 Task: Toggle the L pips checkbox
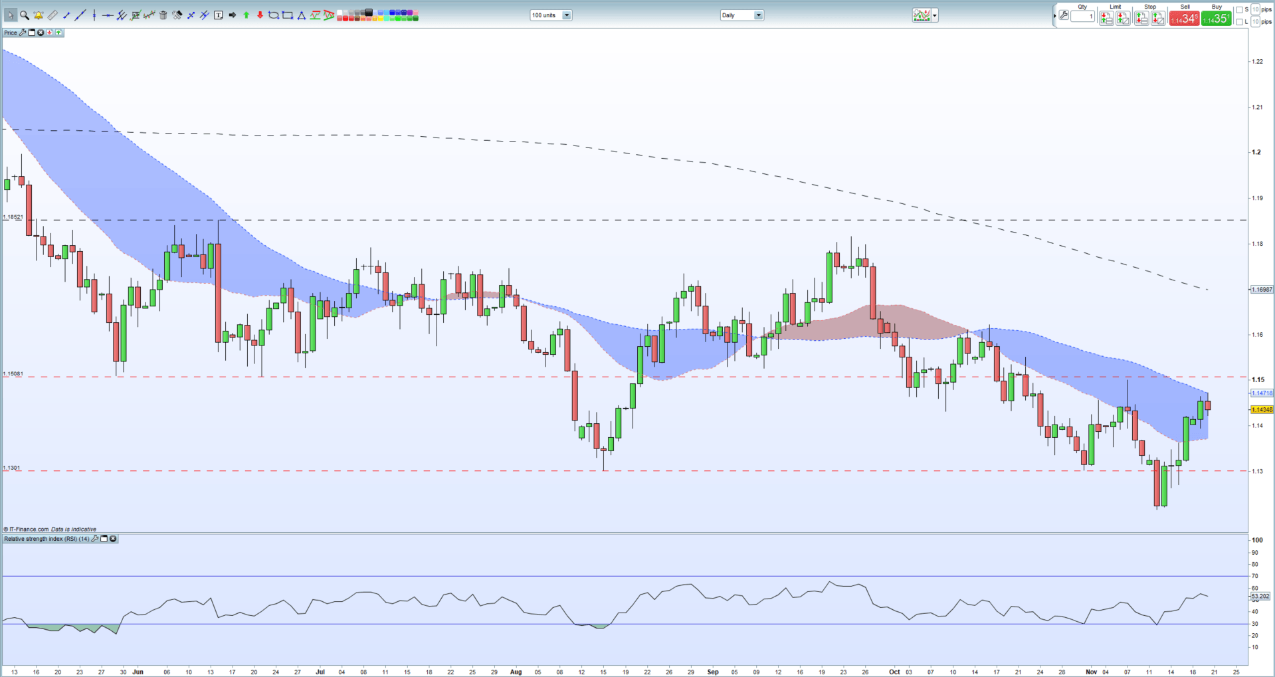[x=1239, y=22]
